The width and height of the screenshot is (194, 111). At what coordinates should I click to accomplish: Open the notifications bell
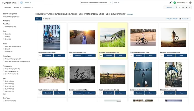click(x=170, y=2)
